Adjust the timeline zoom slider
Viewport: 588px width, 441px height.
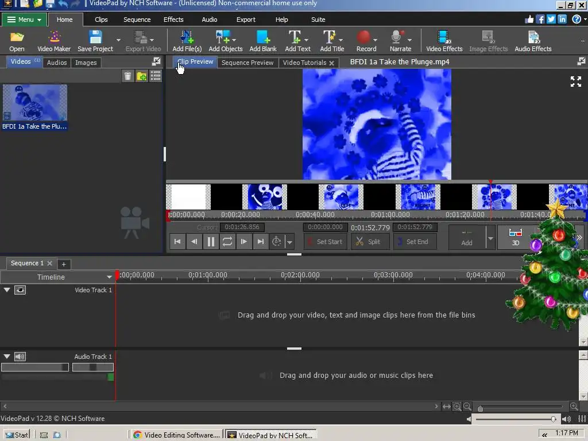pos(481,408)
